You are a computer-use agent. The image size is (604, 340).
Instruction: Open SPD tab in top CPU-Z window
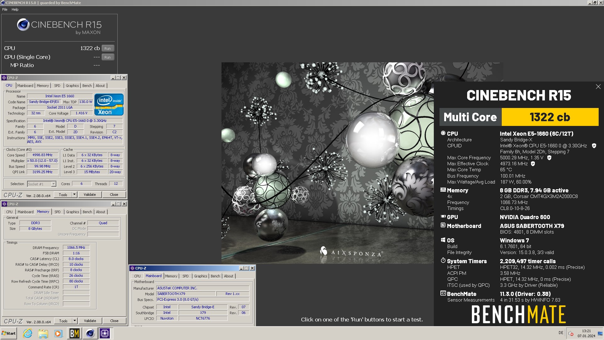(57, 86)
